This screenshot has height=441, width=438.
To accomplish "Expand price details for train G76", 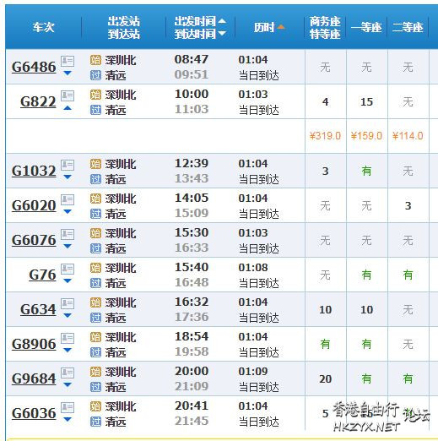I will (68, 281).
